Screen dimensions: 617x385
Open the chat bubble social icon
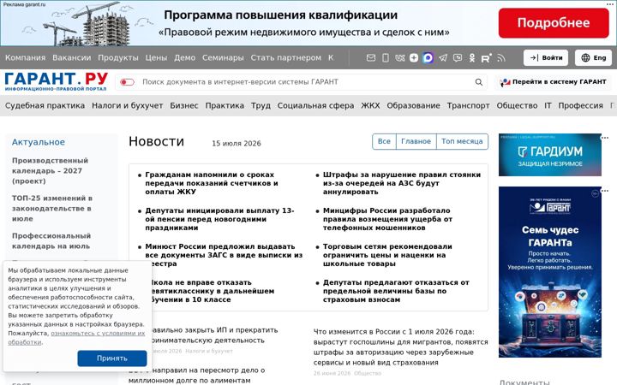[x=458, y=58]
